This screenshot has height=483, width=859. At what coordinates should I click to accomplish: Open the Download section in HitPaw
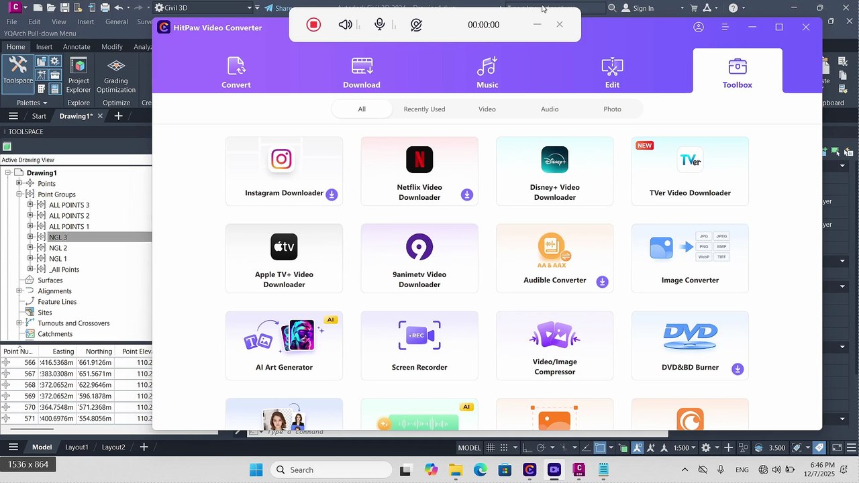[362, 72]
